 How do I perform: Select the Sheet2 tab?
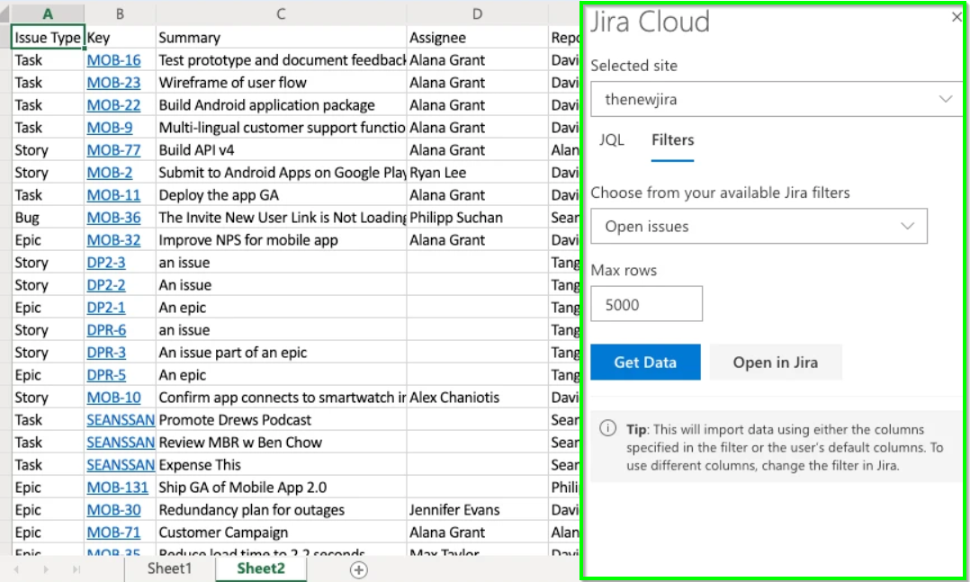click(260, 569)
